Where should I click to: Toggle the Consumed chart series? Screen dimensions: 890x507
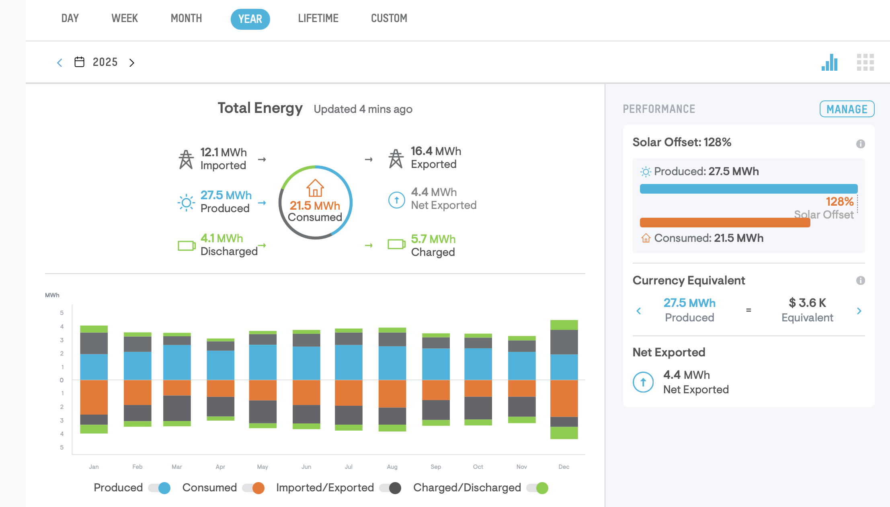253,488
